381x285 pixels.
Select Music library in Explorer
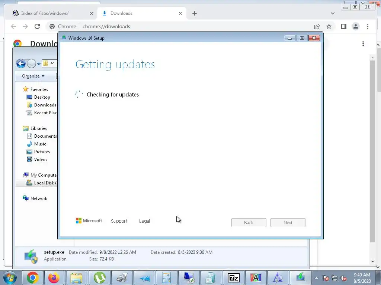coord(40,144)
